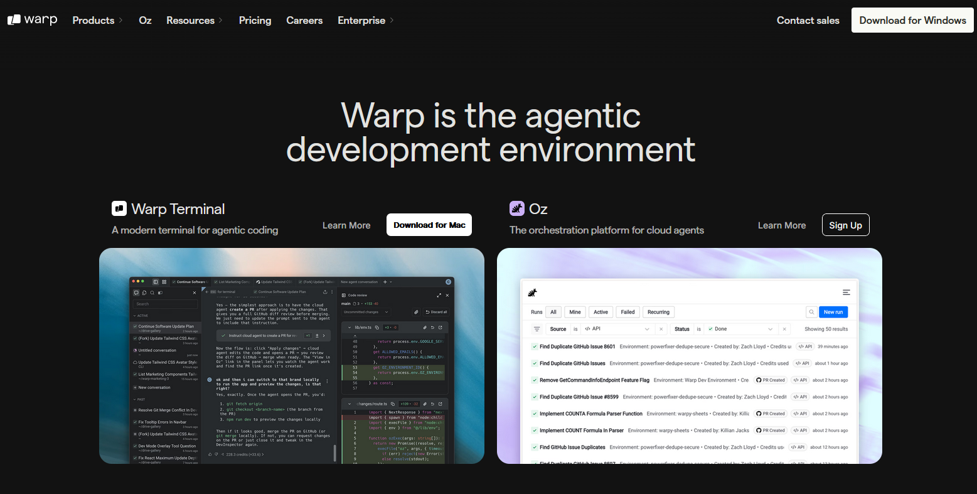Click the filter icon left of Source
This screenshot has width=977, height=494.
pyautogui.click(x=537, y=329)
